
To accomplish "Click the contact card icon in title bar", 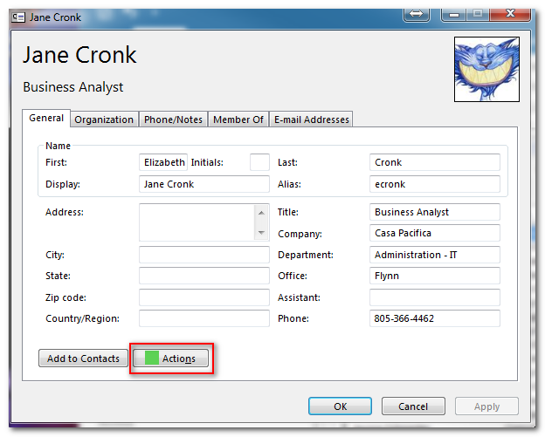I will click(x=18, y=17).
